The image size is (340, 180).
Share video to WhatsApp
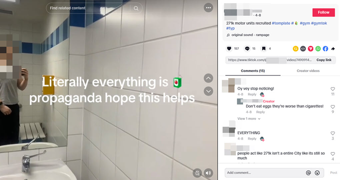pos(318,49)
